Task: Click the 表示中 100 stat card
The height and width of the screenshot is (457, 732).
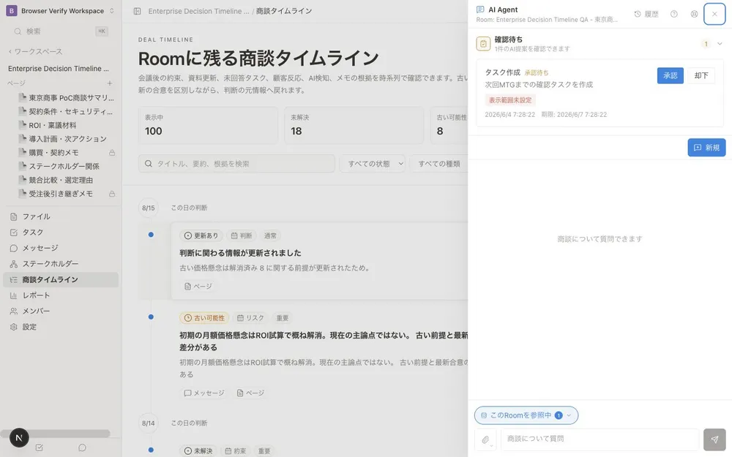Action: click(x=208, y=125)
